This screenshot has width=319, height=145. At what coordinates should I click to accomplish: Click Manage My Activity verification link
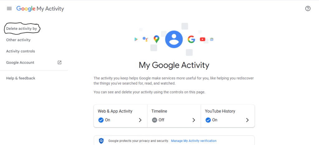[194, 141]
